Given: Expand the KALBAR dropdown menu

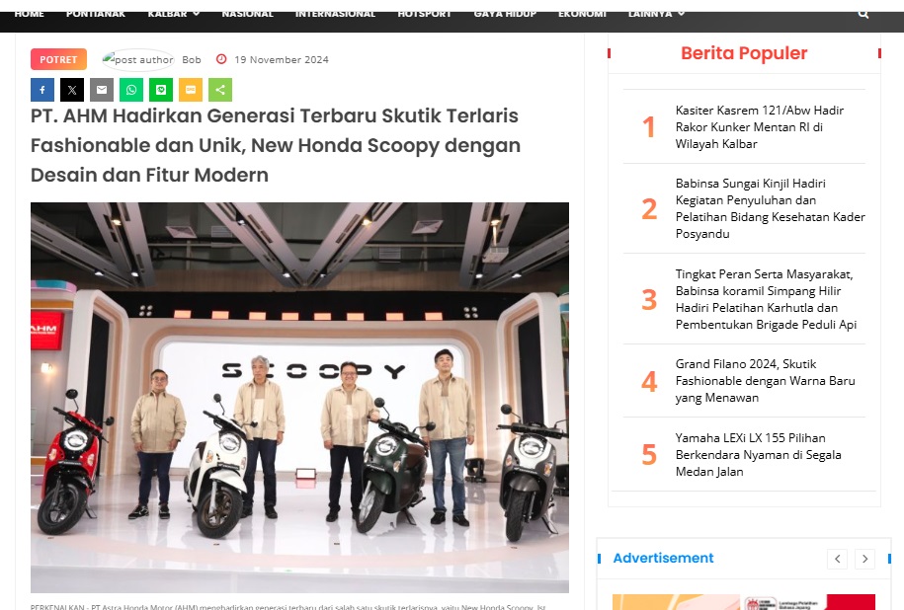Looking at the screenshot, I should point(174,13).
